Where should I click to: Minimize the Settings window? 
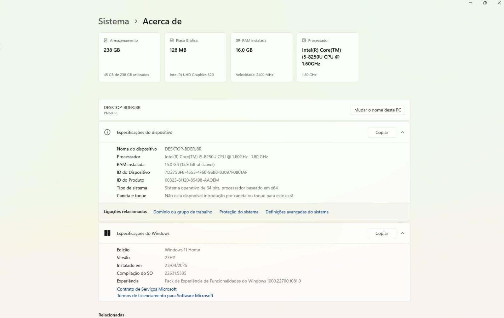click(471, 3)
